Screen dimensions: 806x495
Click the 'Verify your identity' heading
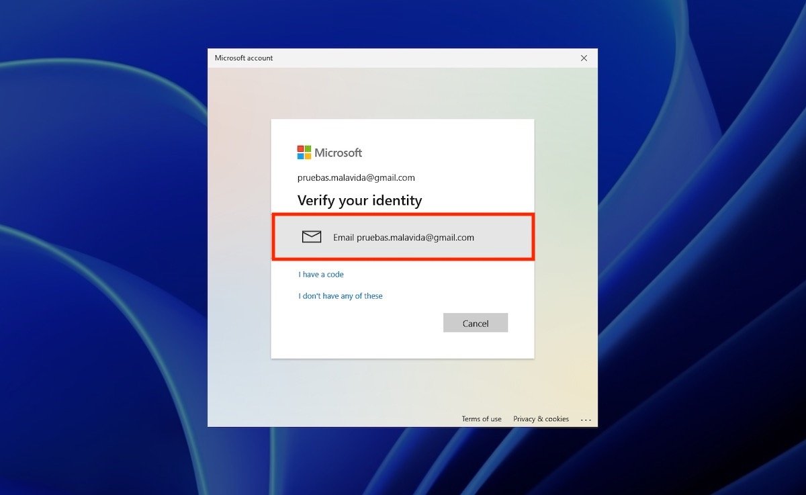[359, 200]
